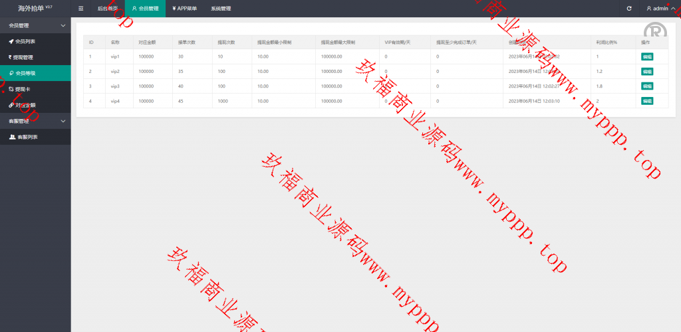Click the 提现卡 sidebar icon
Image resolution: width=681 pixels, height=332 pixels.
[x=11, y=89]
